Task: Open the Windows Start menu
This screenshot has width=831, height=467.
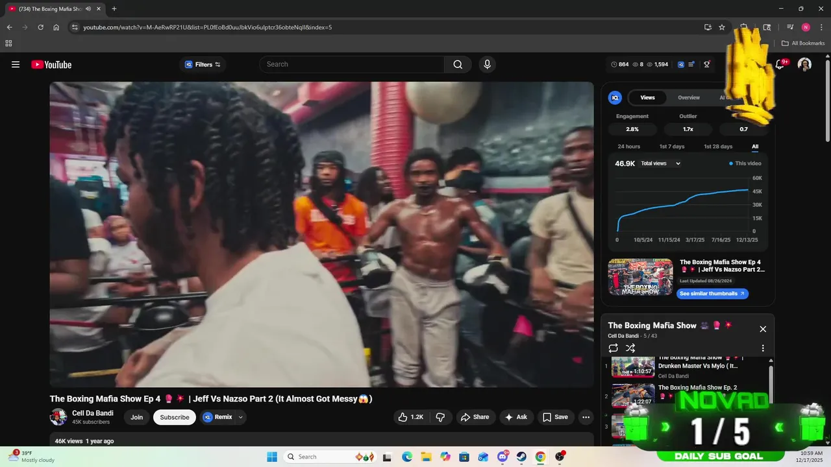Action: pos(272,457)
